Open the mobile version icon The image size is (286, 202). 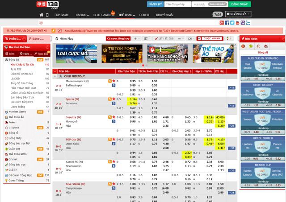(47, 15)
